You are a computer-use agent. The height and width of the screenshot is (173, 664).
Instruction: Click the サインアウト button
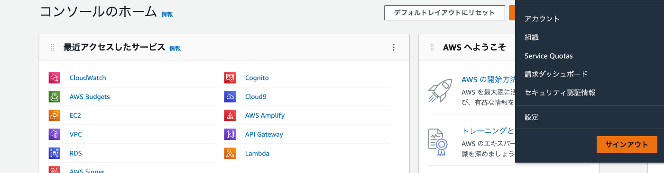click(x=627, y=145)
